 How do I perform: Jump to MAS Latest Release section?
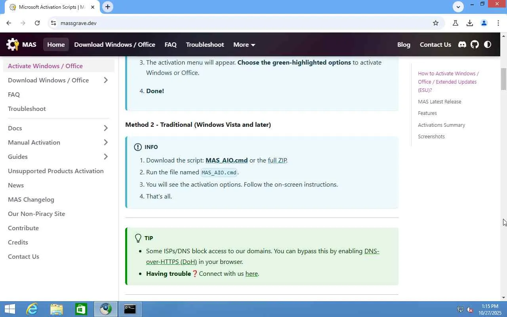(x=439, y=101)
